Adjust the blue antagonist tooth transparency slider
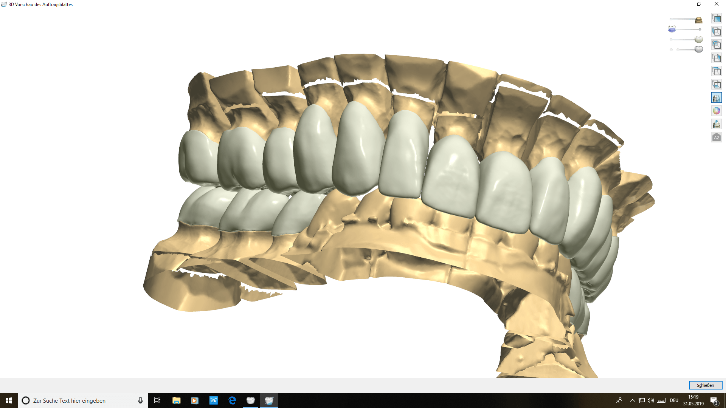 (672, 29)
